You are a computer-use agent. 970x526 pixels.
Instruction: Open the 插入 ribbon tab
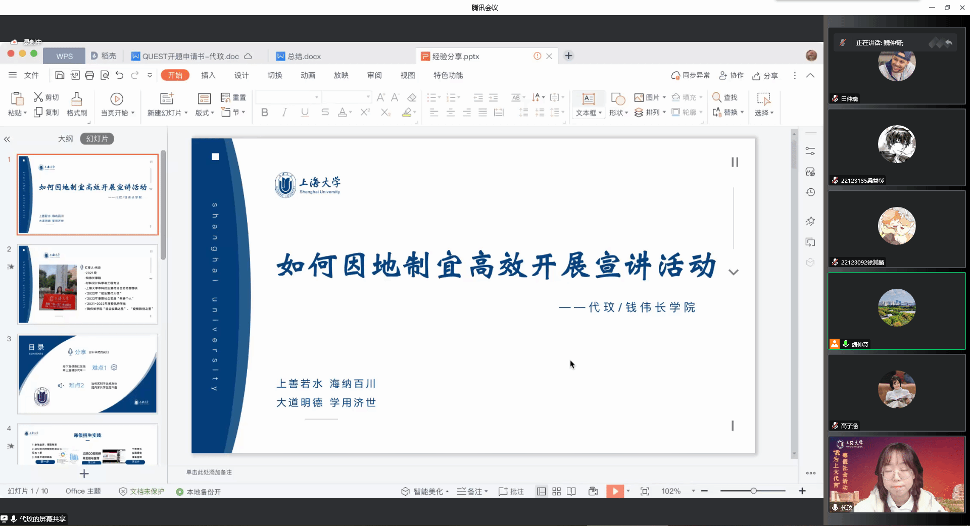pos(208,75)
